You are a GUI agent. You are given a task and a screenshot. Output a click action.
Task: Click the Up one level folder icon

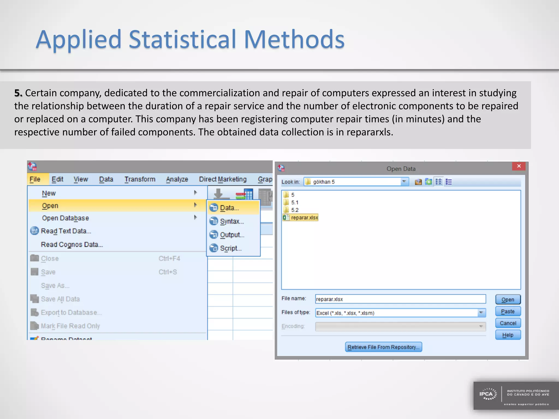point(418,182)
